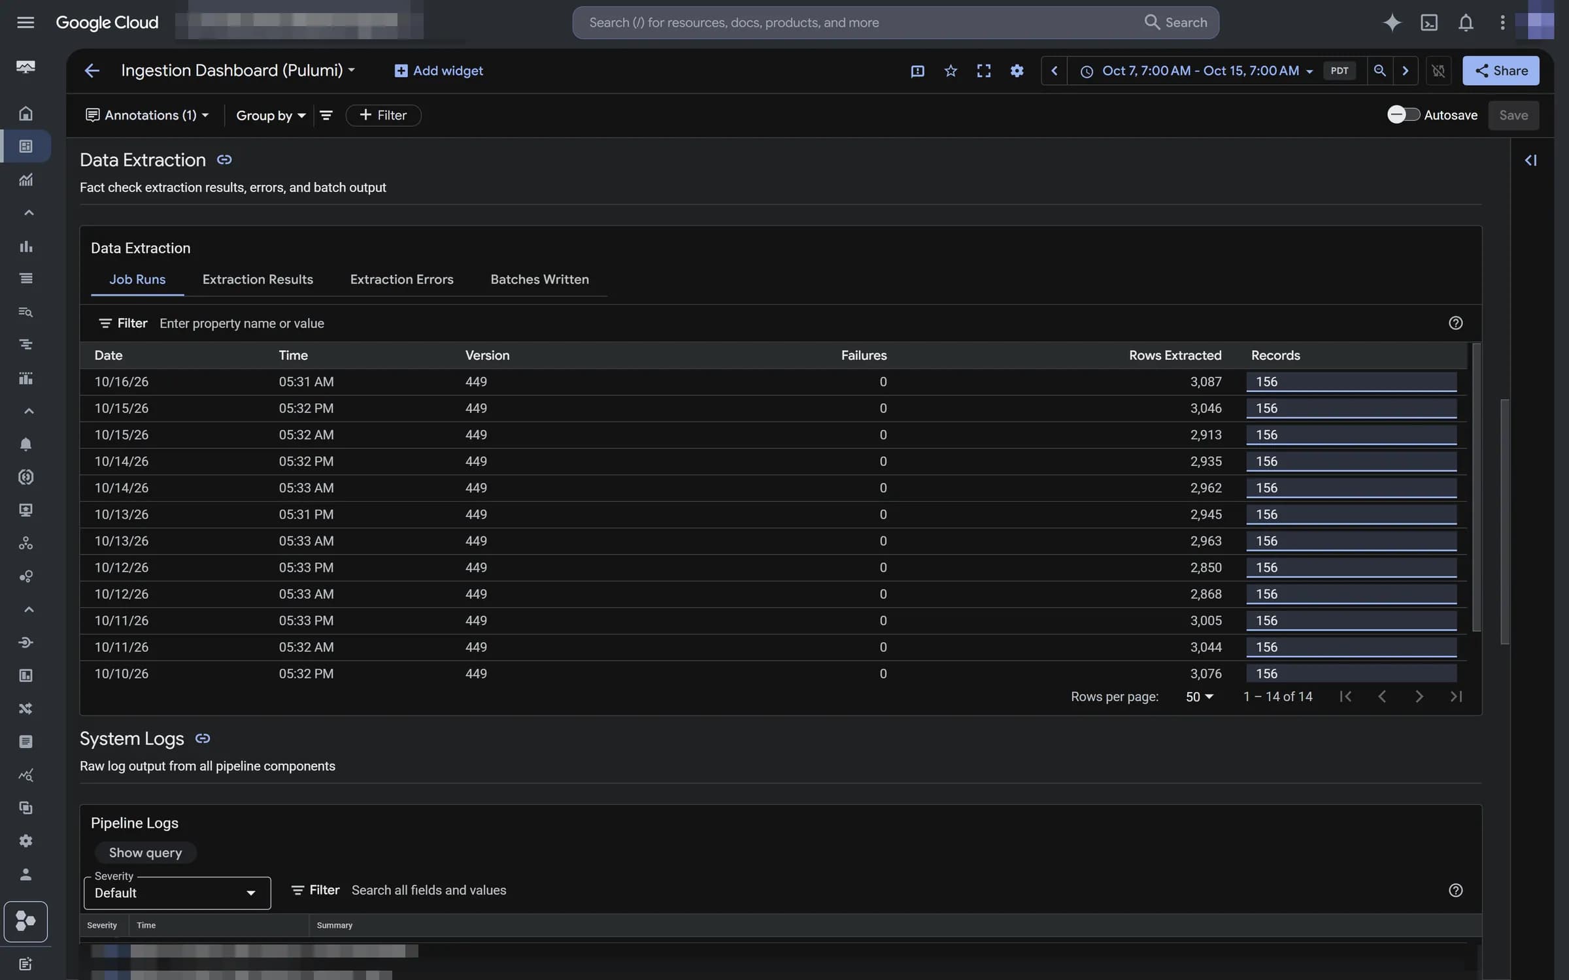1569x980 pixels.
Task: Click the PDT timezone button
Action: 1339,71
